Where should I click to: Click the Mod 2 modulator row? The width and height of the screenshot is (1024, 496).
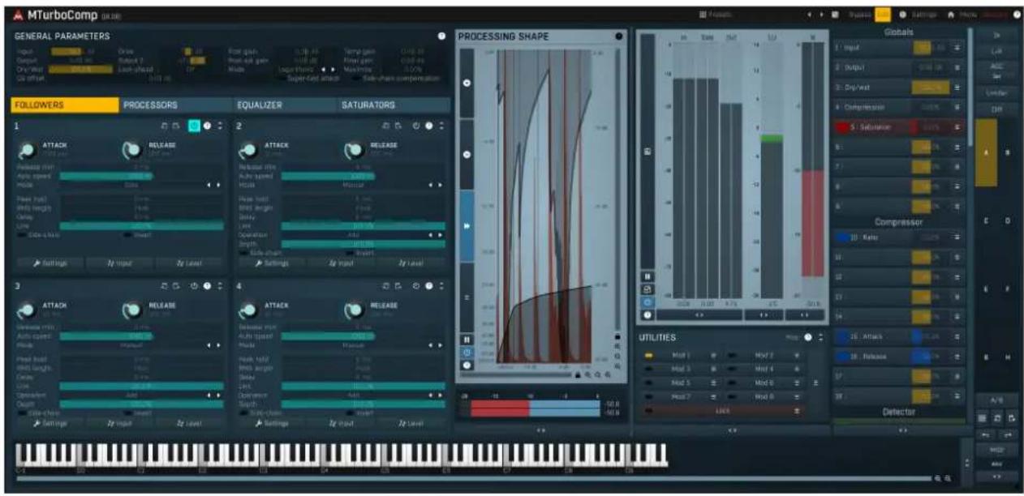click(x=764, y=355)
